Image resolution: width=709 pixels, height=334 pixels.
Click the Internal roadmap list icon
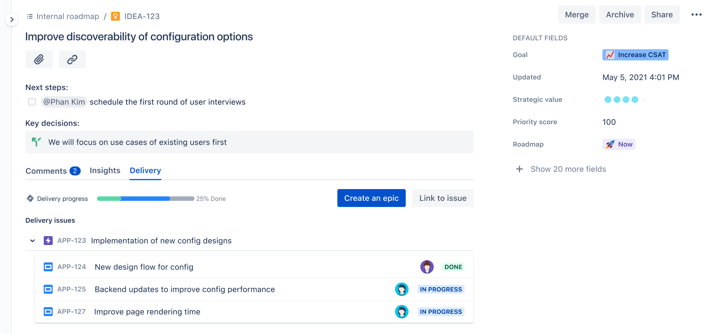(29, 16)
